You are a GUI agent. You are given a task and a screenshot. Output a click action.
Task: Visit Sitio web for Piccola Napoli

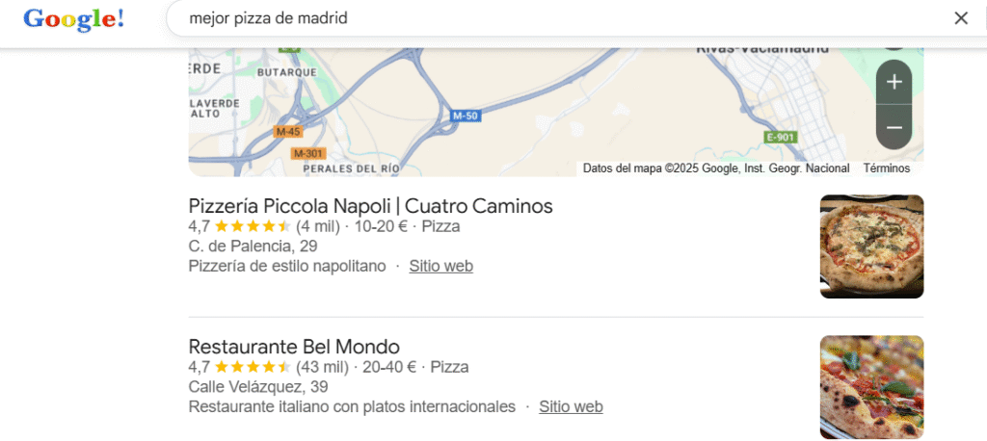point(440,266)
